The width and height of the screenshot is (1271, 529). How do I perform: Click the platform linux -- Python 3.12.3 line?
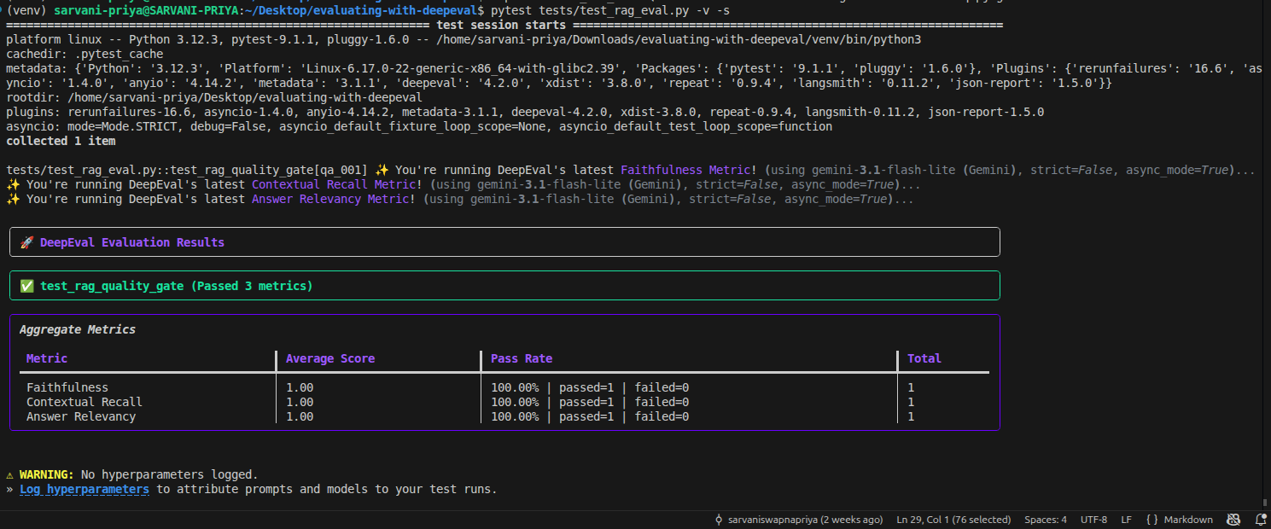(464, 39)
